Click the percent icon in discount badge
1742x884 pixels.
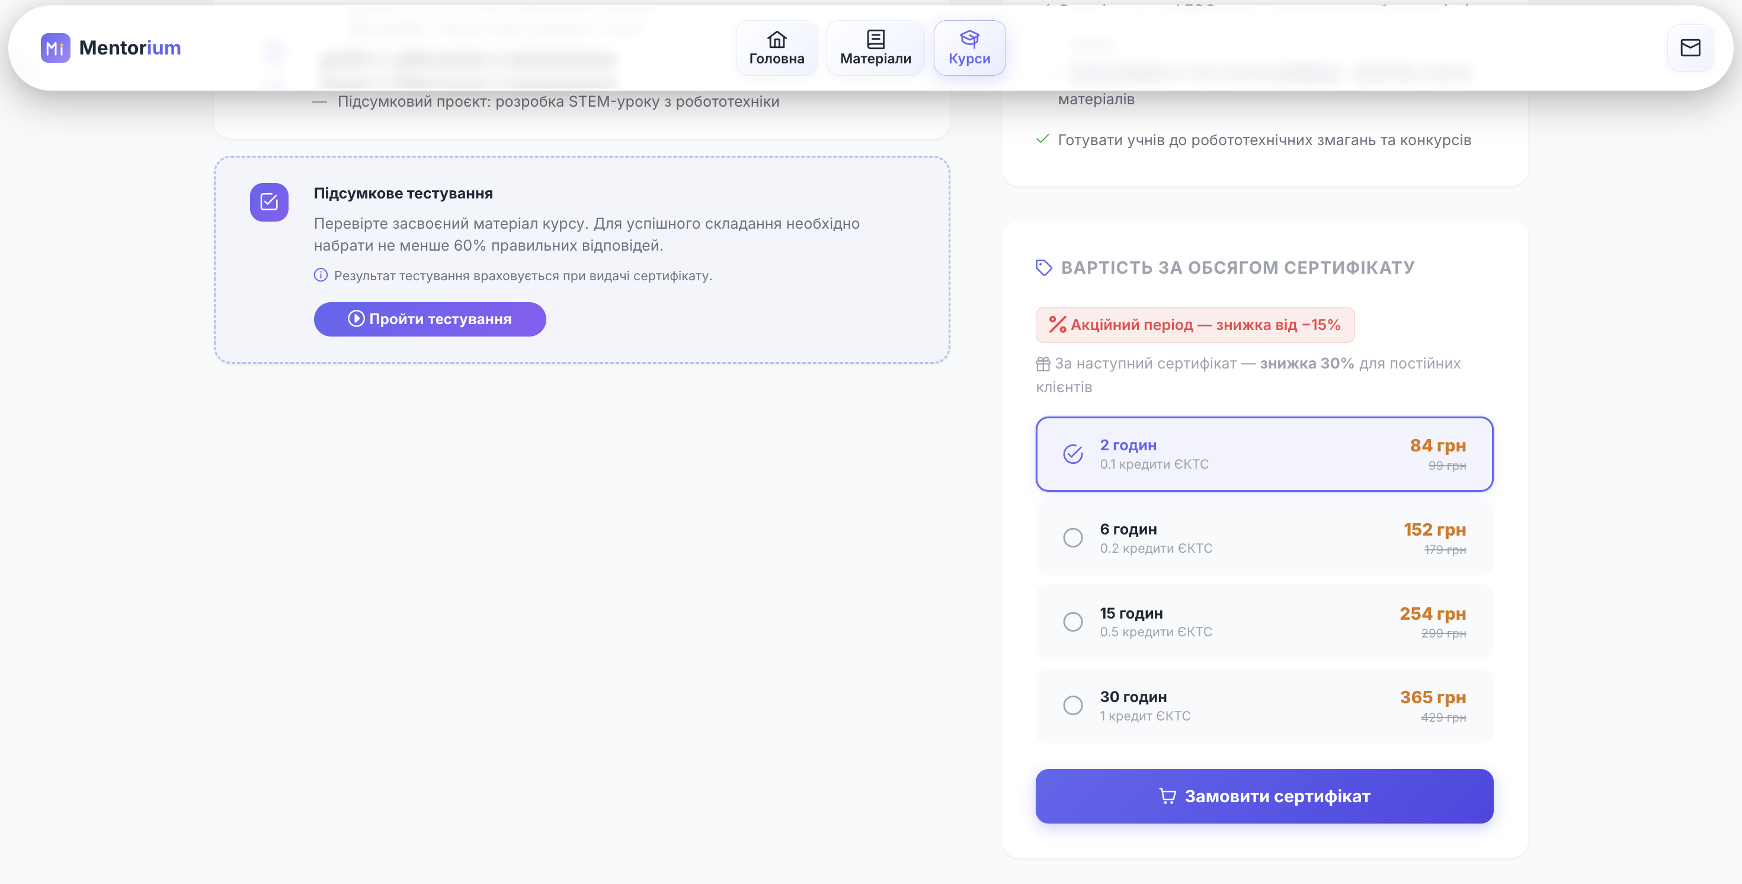1057,325
